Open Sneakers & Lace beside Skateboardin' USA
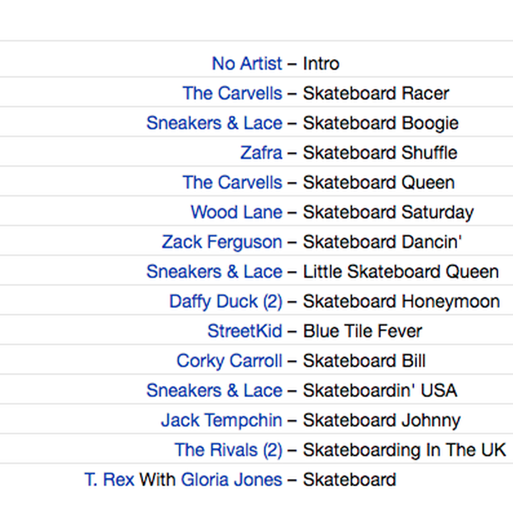Viewport: 513px width, 513px height. pyautogui.click(x=214, y=390)
